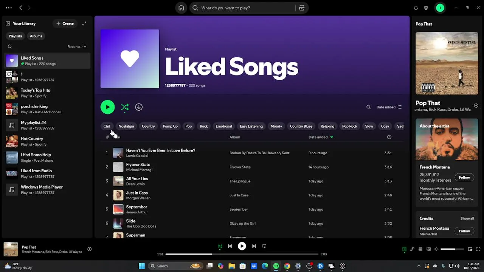
Task: Toggle repeat in the player bar
Action: [264, 246]
